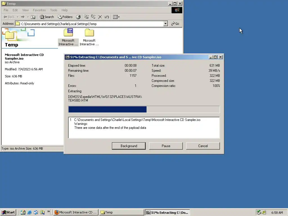The image size is (288, 216).
Task: Go up one folder level
Action: pyautogui.click(x=33, y=17)
